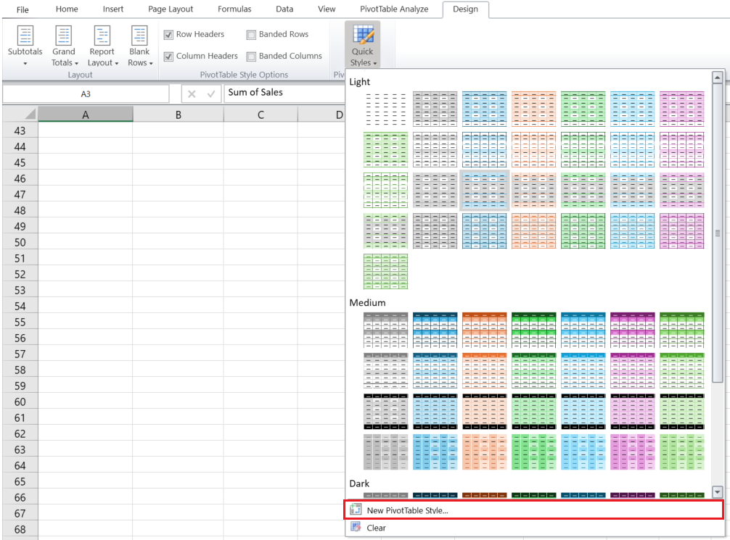Select the Design ribbon tab
Screen dimensions: 730x540
(466, 9)
